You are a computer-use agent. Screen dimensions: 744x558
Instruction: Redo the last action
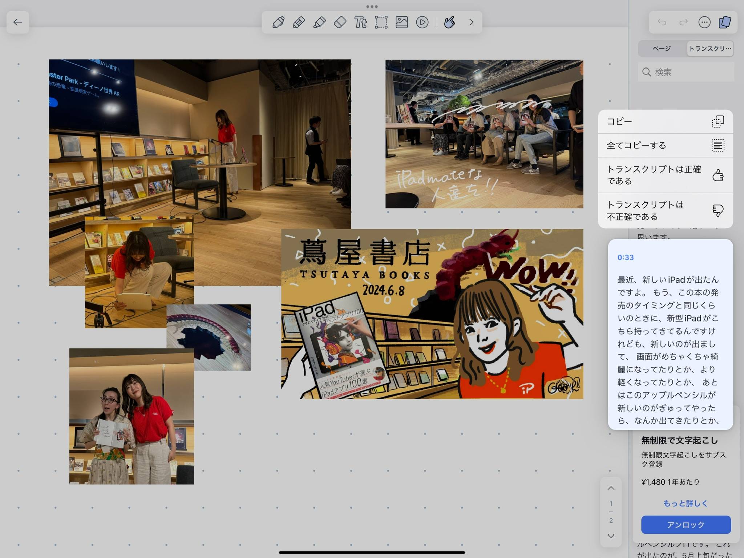(x=683, y=22)
